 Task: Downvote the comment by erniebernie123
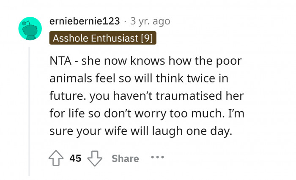[x=95, y=158]
